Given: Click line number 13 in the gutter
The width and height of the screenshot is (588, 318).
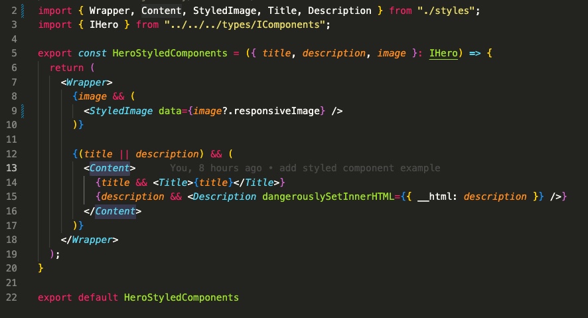Looking at the screenshot, I should (x=11, y=168).
